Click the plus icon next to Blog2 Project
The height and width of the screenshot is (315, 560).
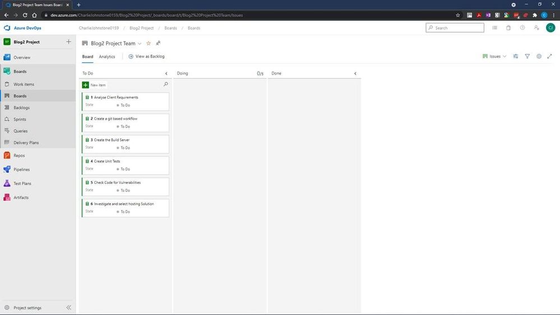coord(68,42)
